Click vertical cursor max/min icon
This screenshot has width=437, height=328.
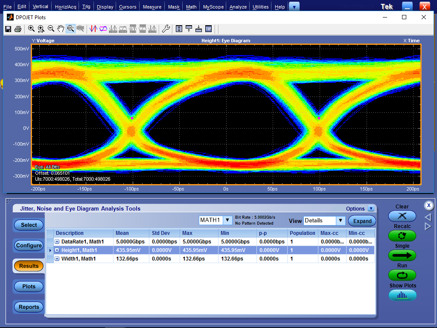click(133, 29)
